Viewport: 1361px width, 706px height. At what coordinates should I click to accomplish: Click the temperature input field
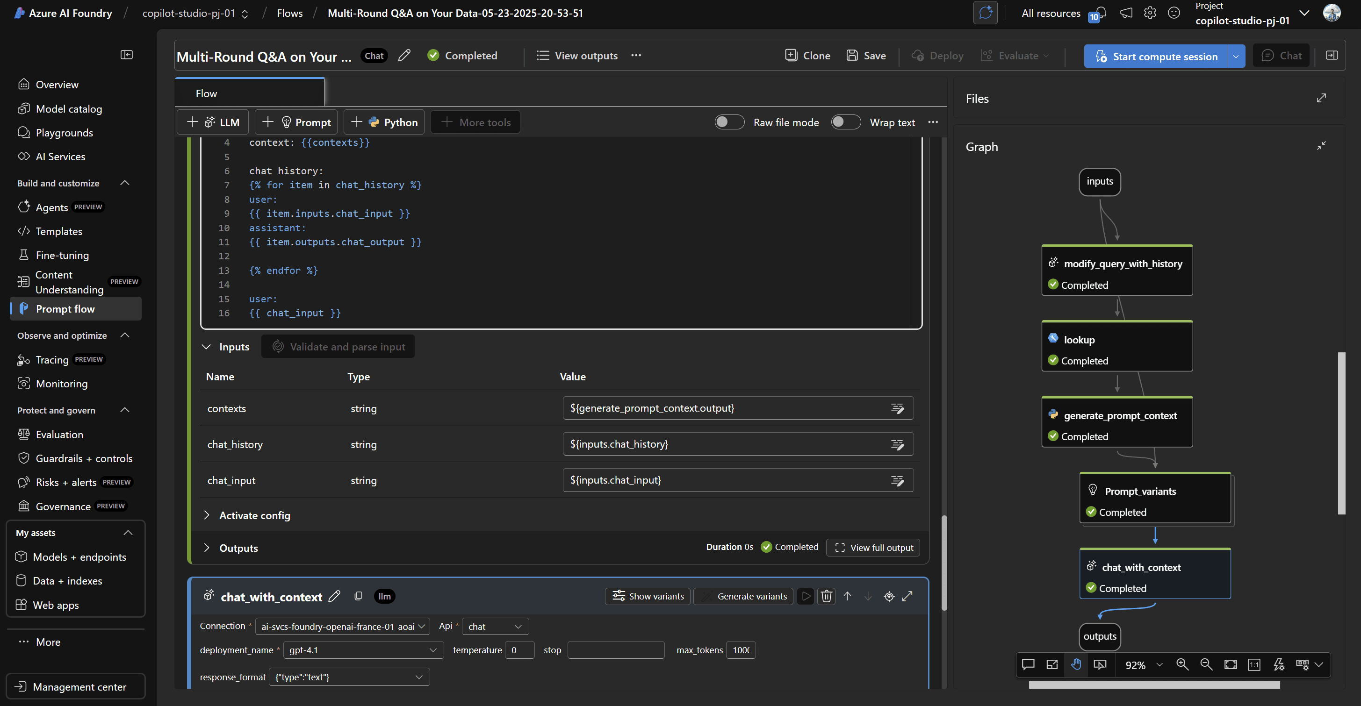(520, 649)
